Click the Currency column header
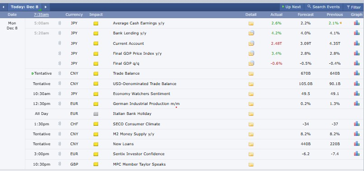This screenshot has height=171, width=364. 74,14
